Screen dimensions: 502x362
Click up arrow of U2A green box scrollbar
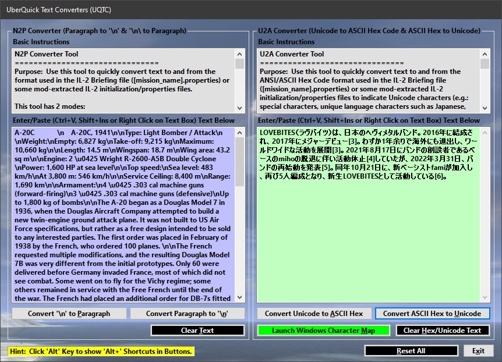pyautogui.click(x=485, y=132)
